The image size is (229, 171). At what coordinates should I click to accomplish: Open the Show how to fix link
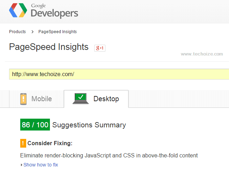[41, 165]
